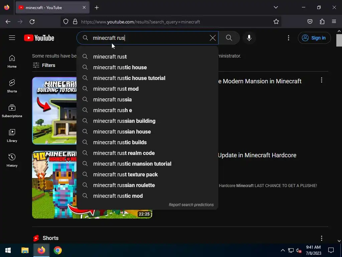This screenshot has width=342, height=257.
Task: Clear the search query with the X
Action: point(213,38)
